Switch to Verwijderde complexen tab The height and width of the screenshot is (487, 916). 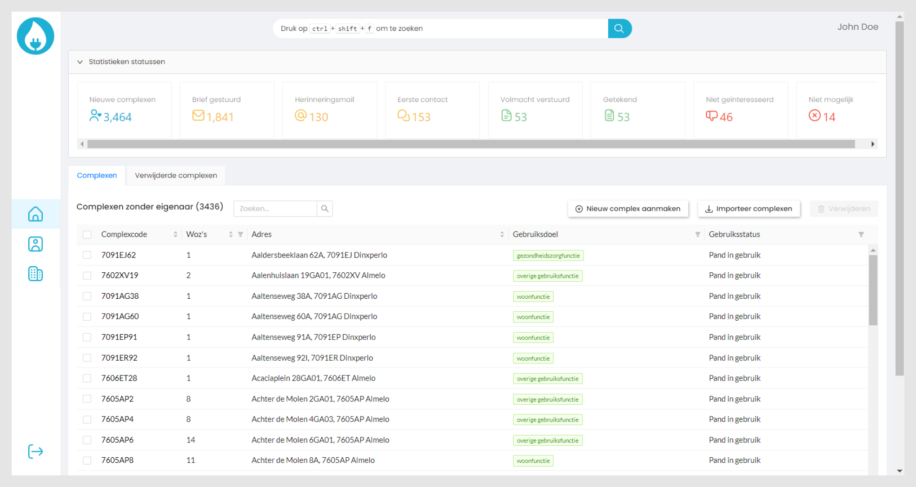point(176,176)
